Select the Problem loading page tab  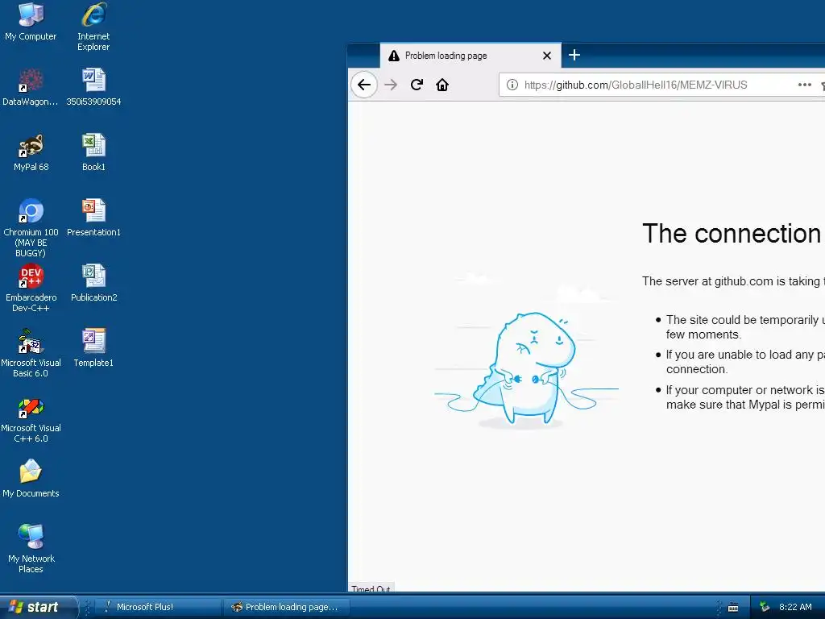click(471, 56)
